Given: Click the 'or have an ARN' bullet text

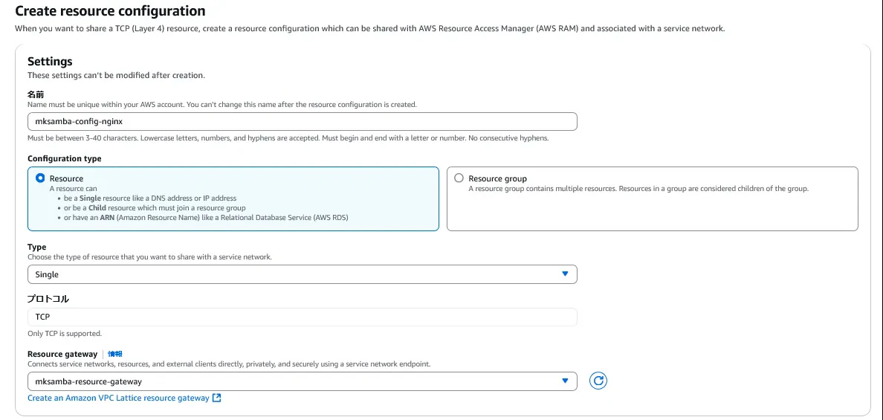Looking at the screenshot, I should point(206,217).
